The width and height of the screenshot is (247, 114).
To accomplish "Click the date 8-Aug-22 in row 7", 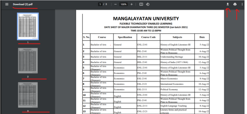I will 204,79.
